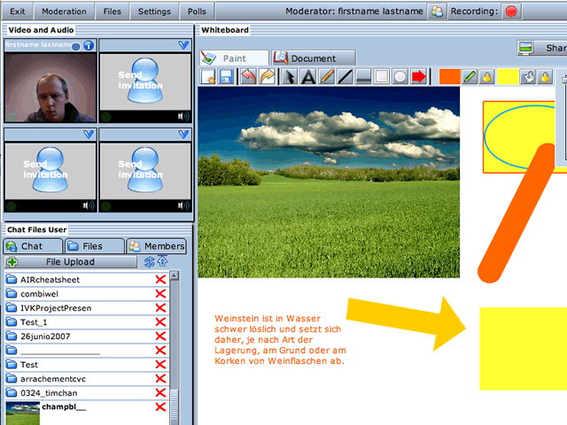Screen dimensions: 567x425
Task: Pick the pointer selection tool
Action: (289, 77)
